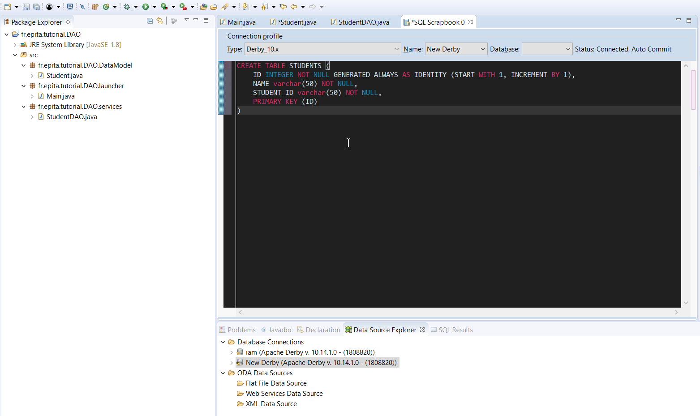Click the New file wizard icon
The width and height of the screenshot is (700, 416).
click(x=8, y=7)
